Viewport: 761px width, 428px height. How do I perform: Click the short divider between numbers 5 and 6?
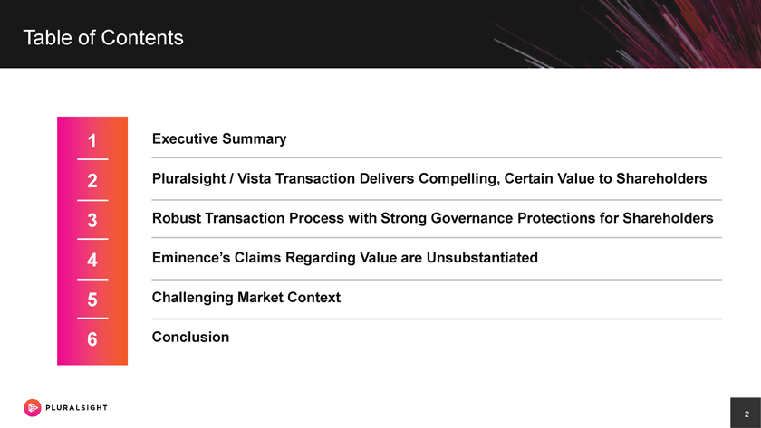pos(92,319)
